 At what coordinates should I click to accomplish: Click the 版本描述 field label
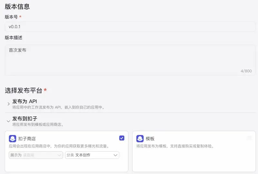coord(14,38)
